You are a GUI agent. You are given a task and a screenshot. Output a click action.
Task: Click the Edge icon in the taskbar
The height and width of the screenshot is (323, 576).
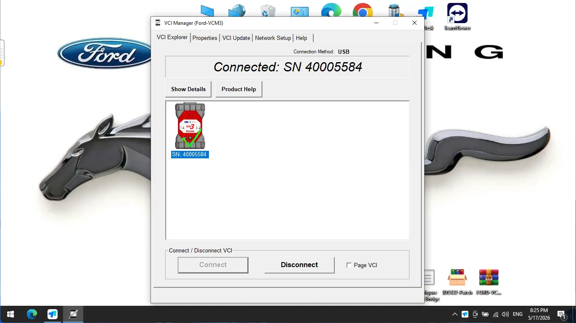tap(32, 314)
